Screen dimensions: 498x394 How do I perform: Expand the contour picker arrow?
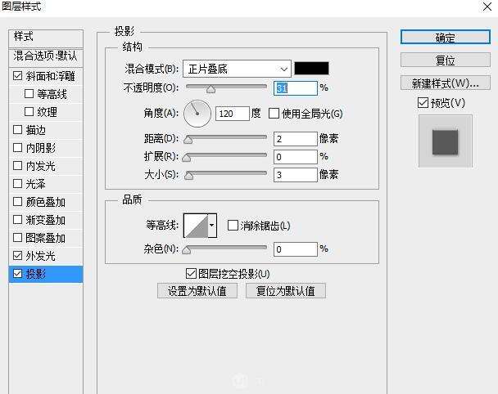pos(213,225)
